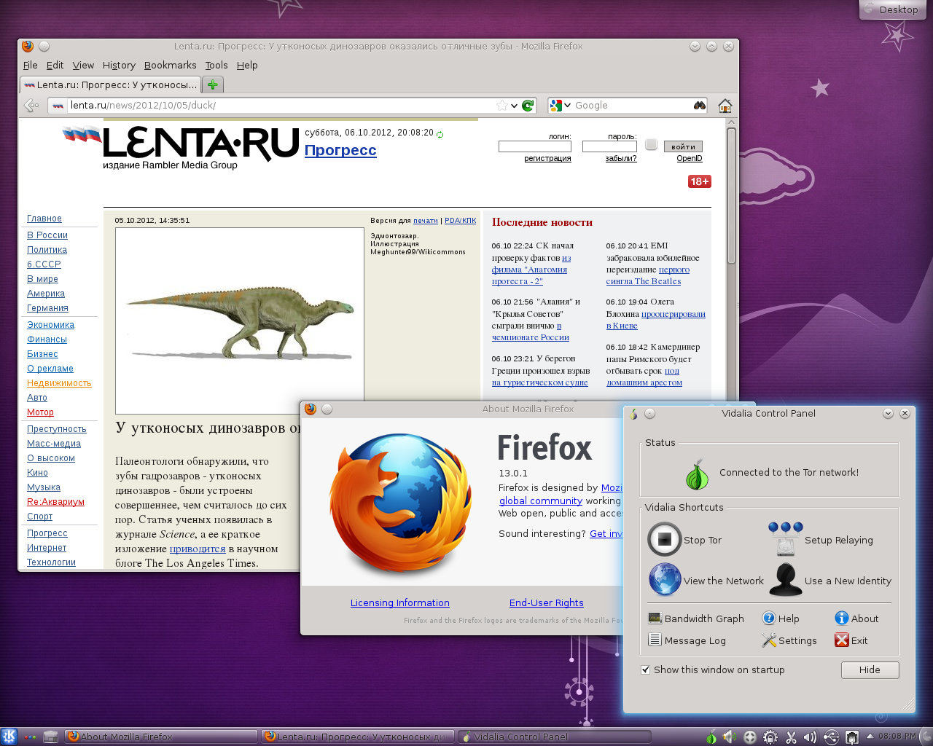Screen dimensions: 933x746
Task: Click the логин input field
Action: click(534, 146)
